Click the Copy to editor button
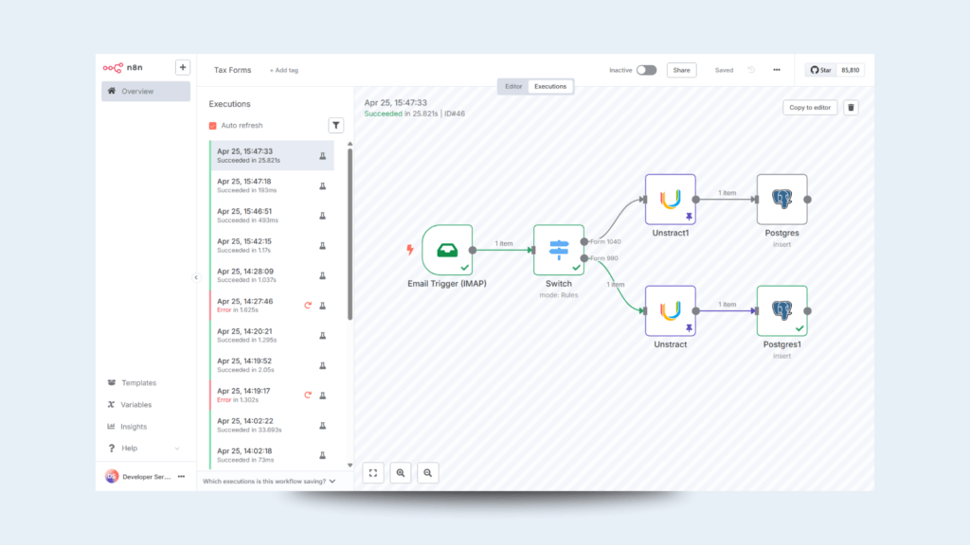Image resolution: width=970 pixels, height=545 pixels. tap(810, 108)
